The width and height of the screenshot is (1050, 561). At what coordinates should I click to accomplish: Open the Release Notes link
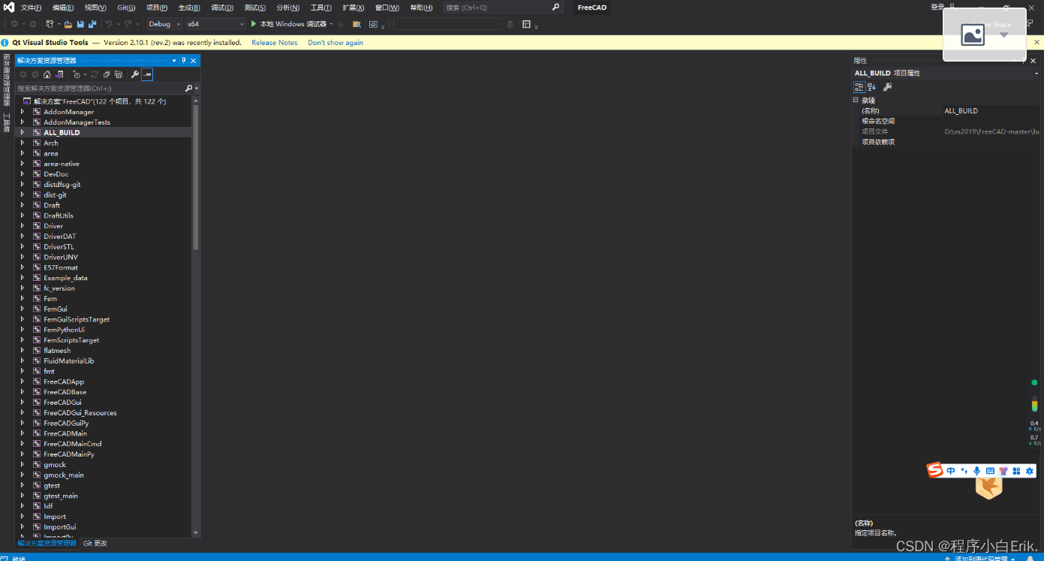point(274,43)
